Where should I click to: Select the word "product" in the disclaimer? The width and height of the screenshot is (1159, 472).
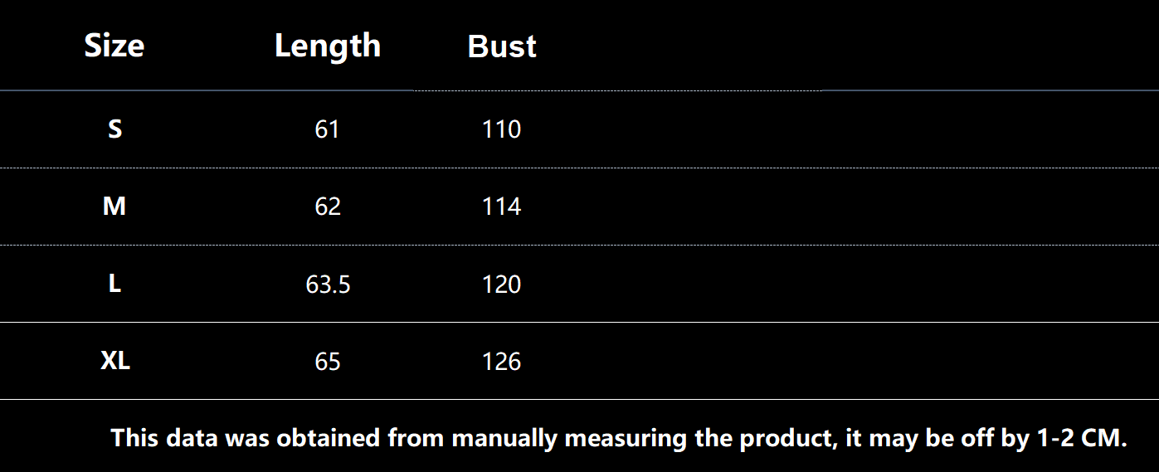787,438
